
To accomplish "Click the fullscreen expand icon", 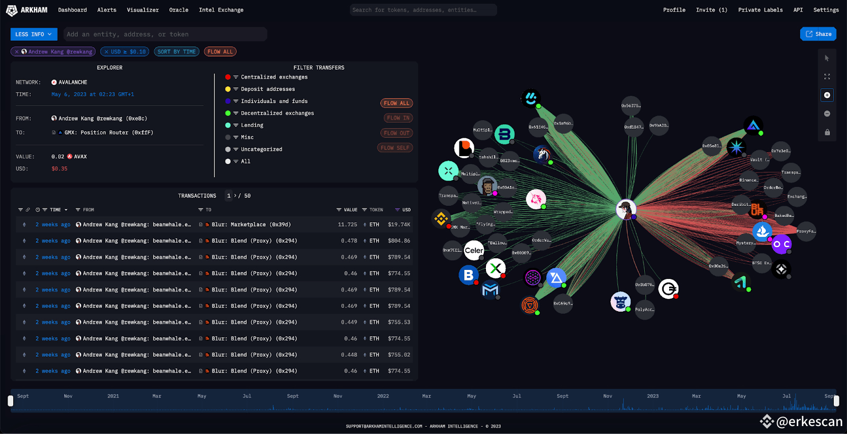I will pyautogui.click(x=827, y=77).
